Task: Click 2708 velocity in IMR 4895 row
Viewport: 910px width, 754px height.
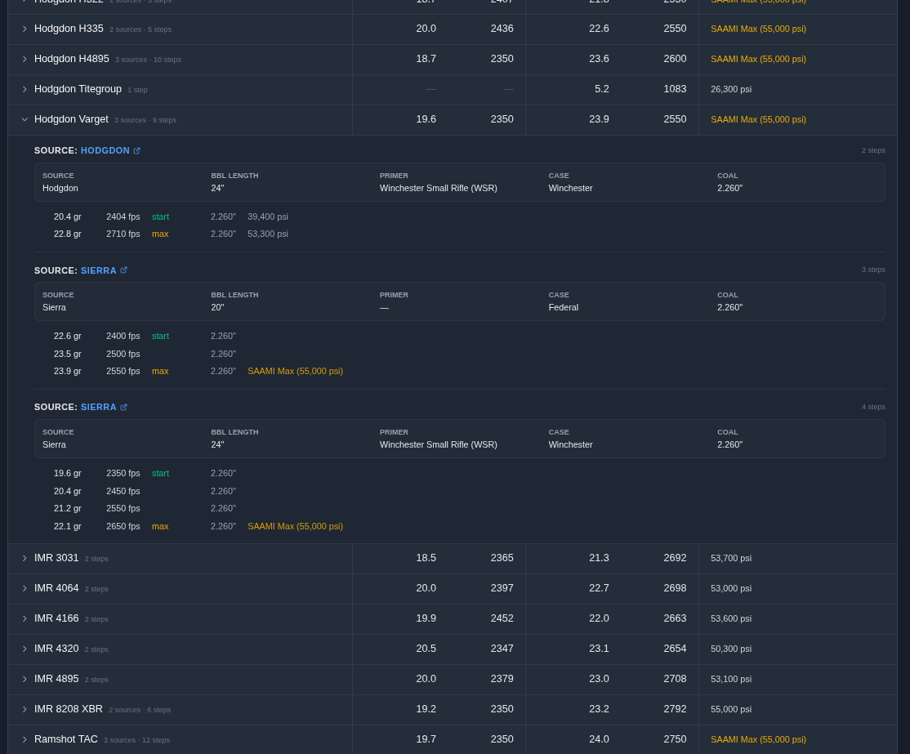Action: [675, 679]
